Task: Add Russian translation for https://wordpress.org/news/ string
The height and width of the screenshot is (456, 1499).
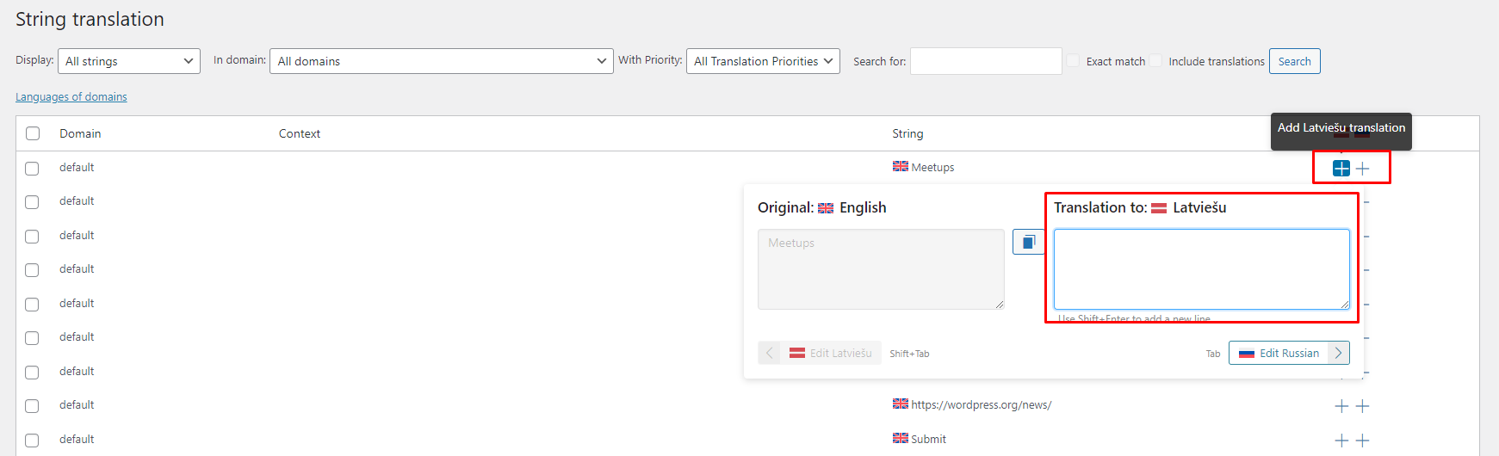Action: point(1362,406)
